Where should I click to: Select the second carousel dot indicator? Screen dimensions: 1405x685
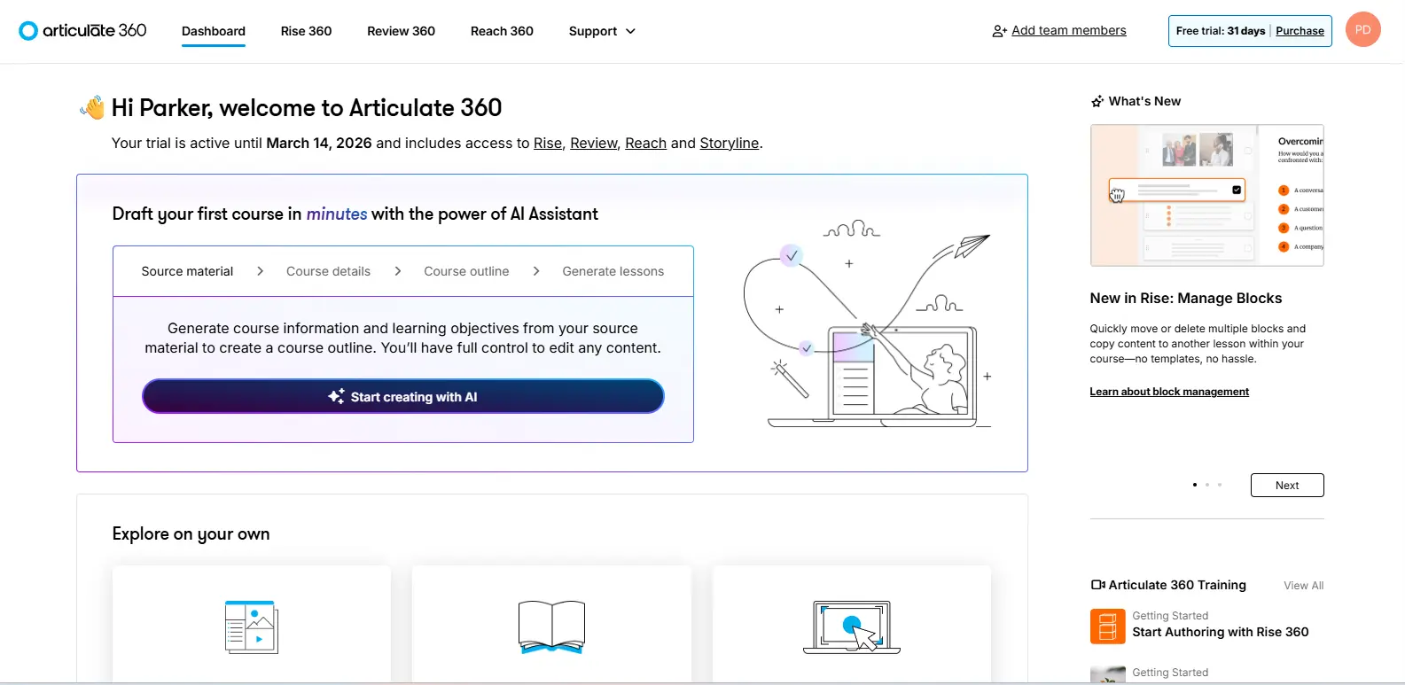[1207, 485]
